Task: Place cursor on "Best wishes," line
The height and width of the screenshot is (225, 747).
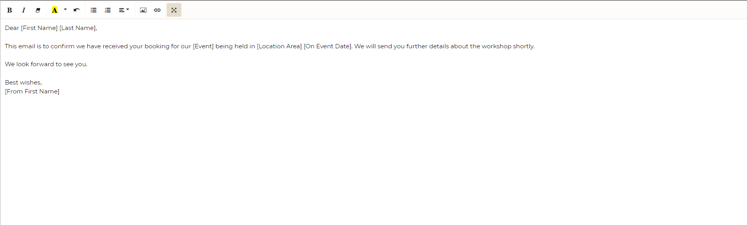Action: (23, 83)
